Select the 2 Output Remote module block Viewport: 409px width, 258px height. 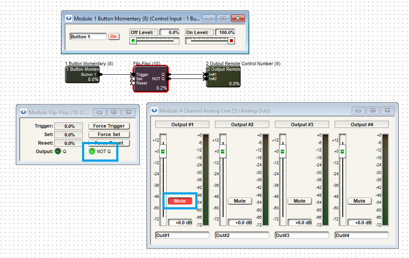(x=223, y=77)
